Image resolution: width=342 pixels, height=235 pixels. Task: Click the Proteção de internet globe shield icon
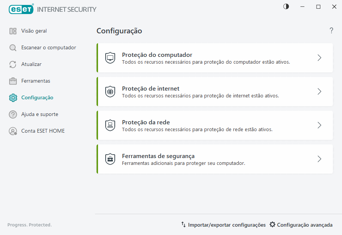[x=110, y=91]
